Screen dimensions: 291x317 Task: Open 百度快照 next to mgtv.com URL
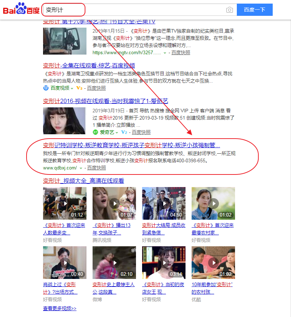(x=180, y=52)
